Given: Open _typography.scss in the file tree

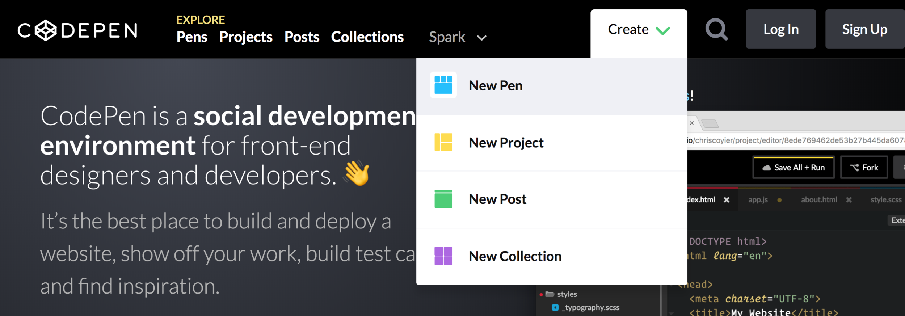Looking at the screenshot, I should [x=590, y=308].
